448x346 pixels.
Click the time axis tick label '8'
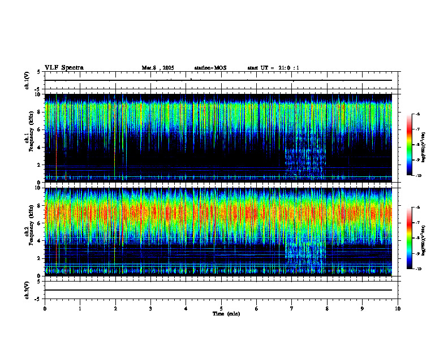coord(327,309)
